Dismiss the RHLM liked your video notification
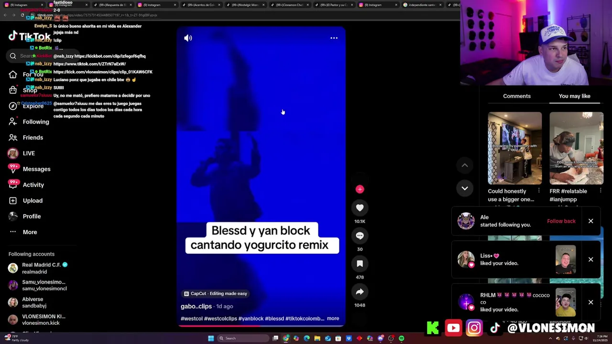 590,302
